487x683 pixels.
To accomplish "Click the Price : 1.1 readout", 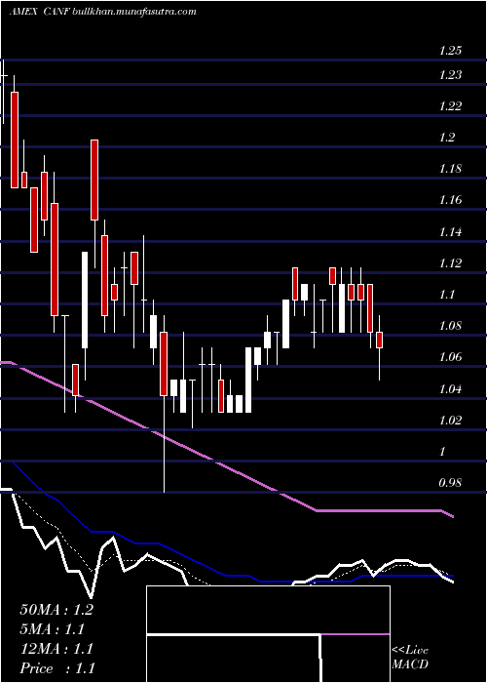I will pyautogui.click(x=57, y=668).
